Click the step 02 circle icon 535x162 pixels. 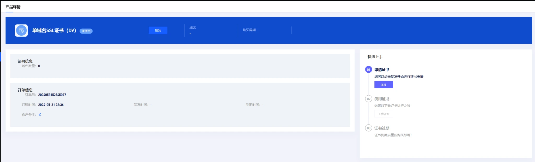(368, 99)
